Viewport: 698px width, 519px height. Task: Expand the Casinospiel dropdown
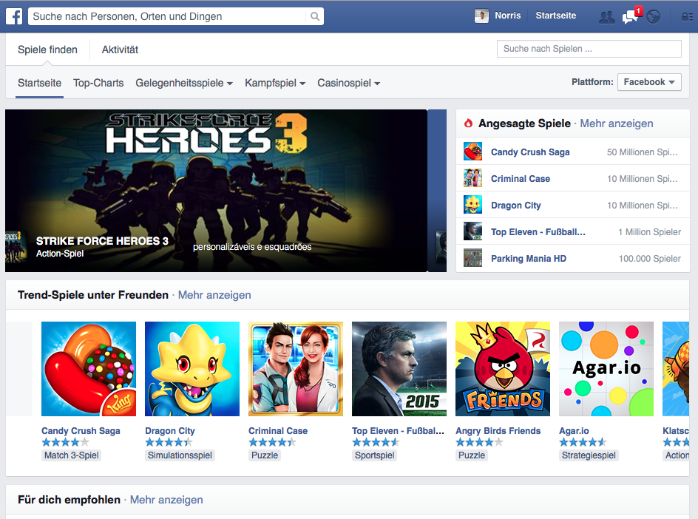coord(348,84)
